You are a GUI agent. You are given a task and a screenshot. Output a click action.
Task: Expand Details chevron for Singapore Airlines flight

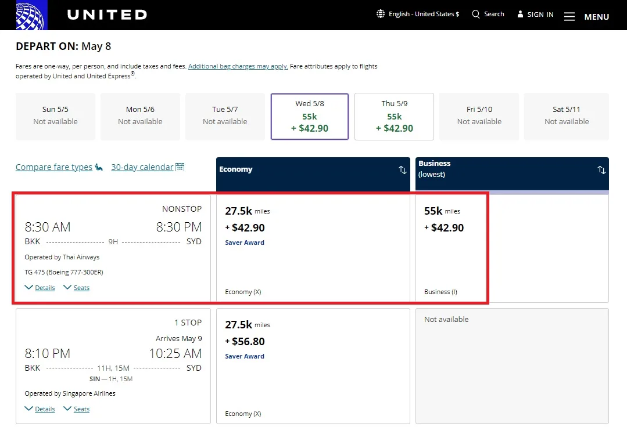pos(29,408)
